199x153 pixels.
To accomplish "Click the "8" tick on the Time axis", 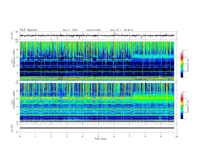I will pyautogui.click(x=145, y=136).
